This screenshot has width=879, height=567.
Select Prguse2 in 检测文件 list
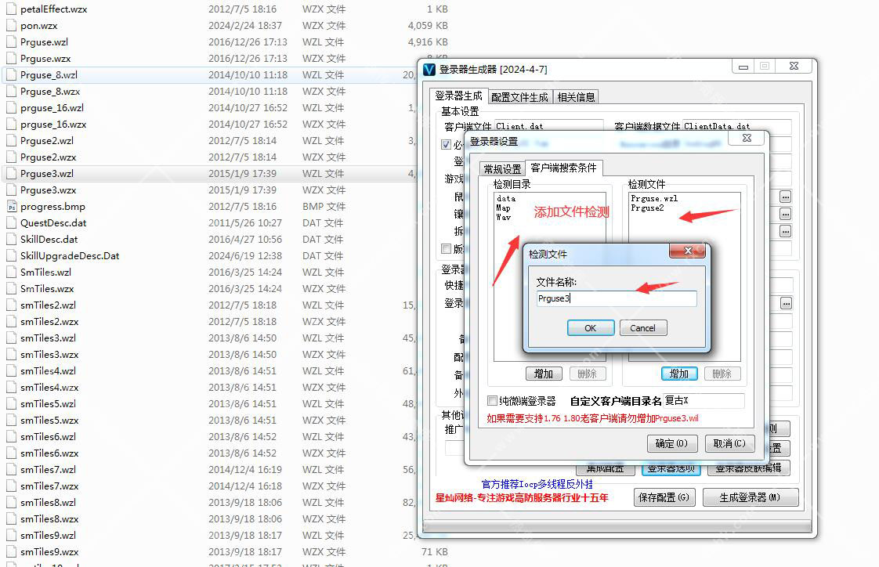click(x=647, y=208)
